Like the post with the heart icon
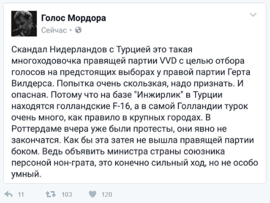Viewport: 270px width, 203px height. (93, 194)
